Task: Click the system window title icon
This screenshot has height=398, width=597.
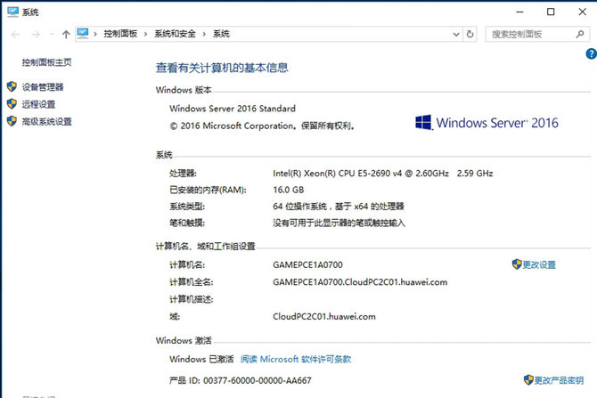Action: 12,12
